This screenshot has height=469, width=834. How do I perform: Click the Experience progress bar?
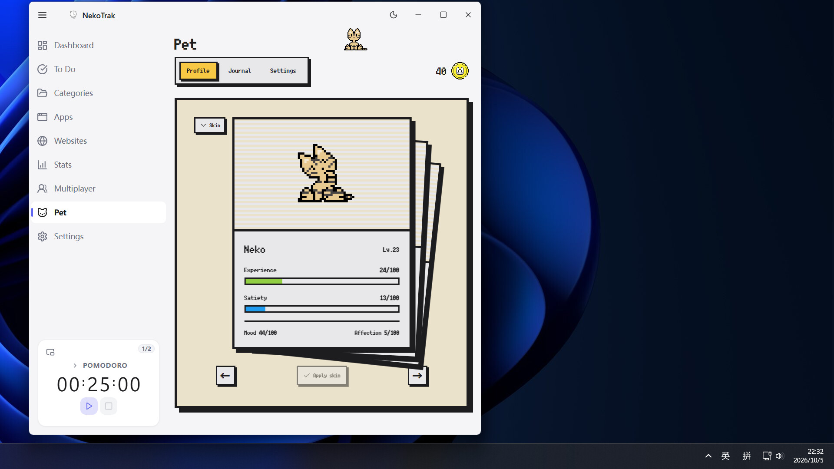[322, 281]
